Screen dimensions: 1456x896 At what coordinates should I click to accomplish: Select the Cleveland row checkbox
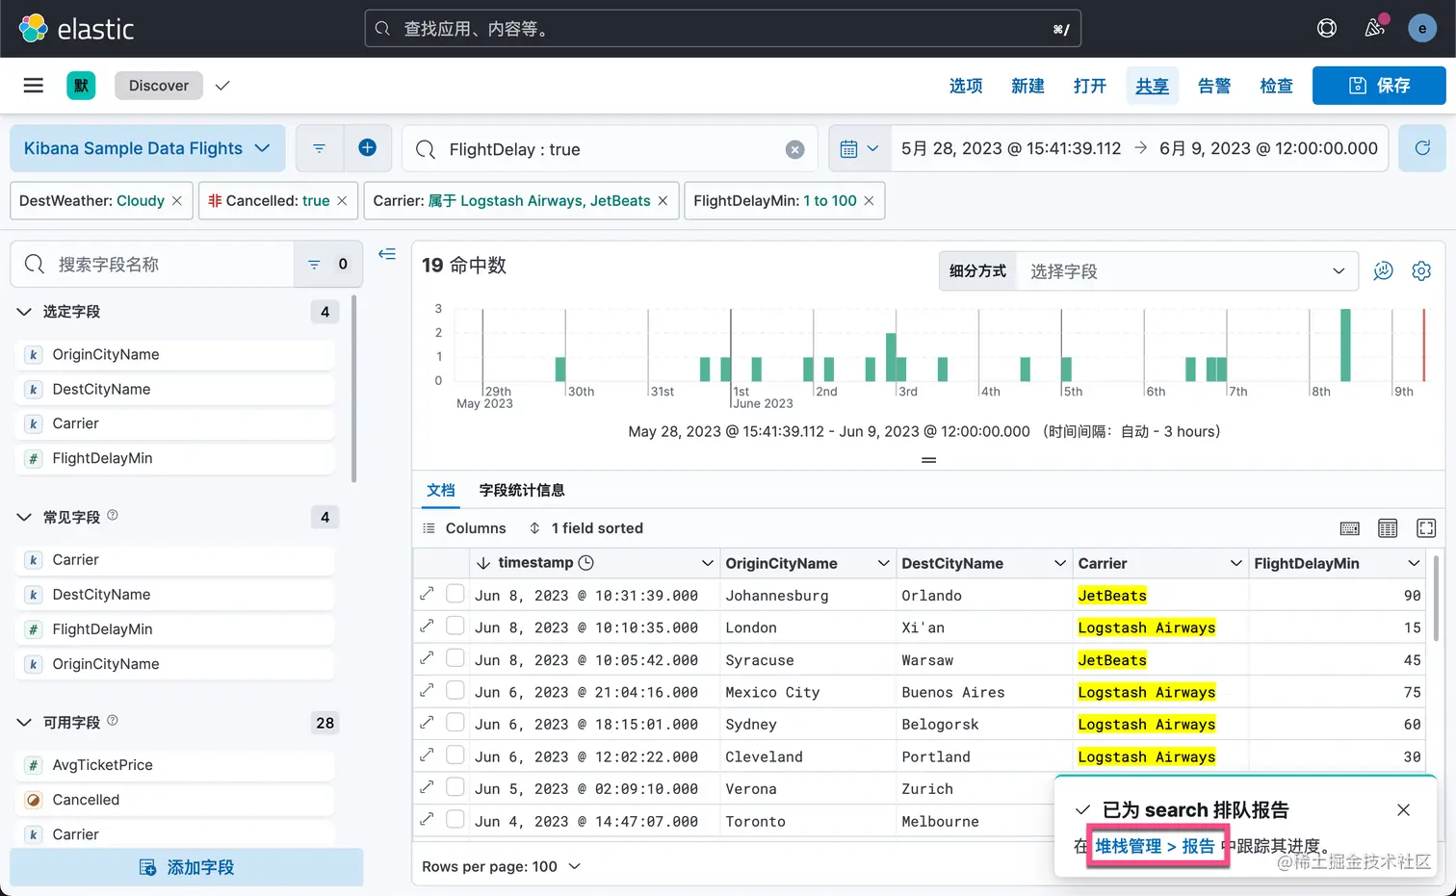coord(455,755)
